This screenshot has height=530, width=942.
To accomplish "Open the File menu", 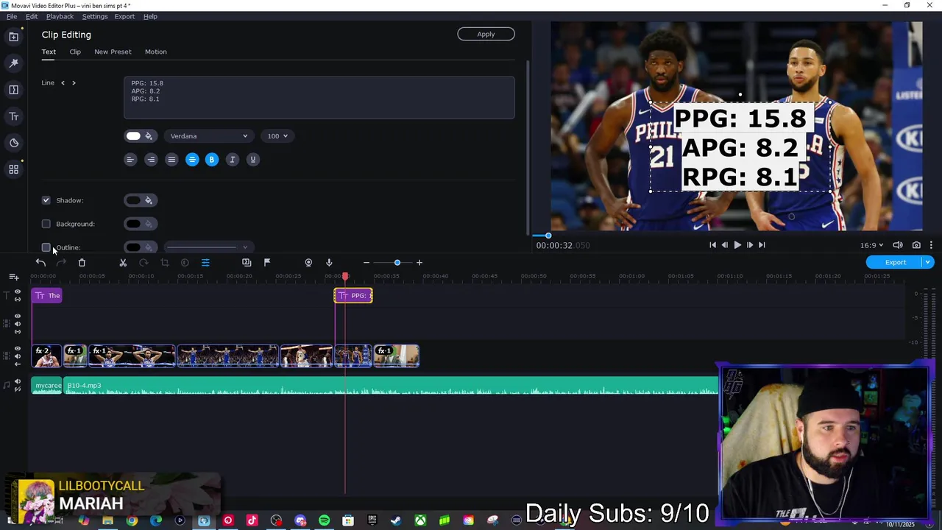I will 12,16.
